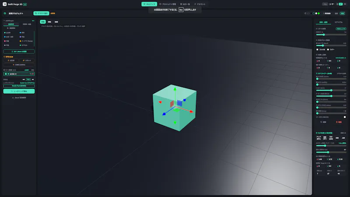Viewport: 350px width, 197px height.
Task: Click the green cube's green Y-axis arrow
Action: (175, 89)
